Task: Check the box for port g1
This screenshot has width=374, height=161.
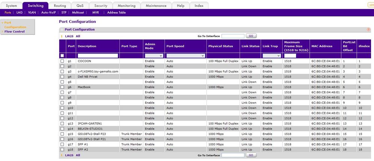Action: click(x=62, y=61)
